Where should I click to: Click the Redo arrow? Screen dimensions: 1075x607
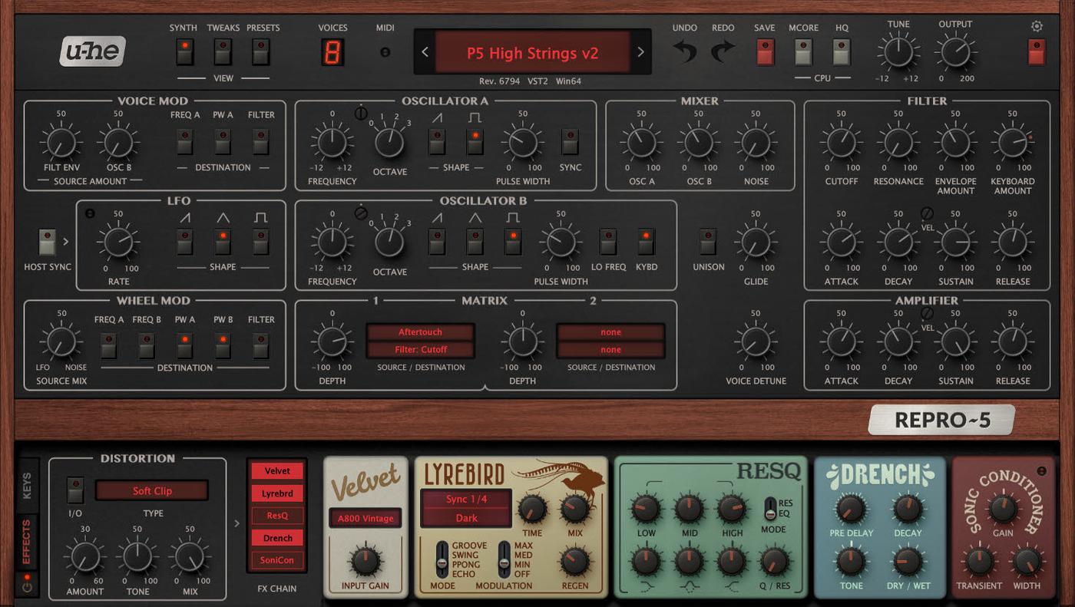(x=723, y=52)
